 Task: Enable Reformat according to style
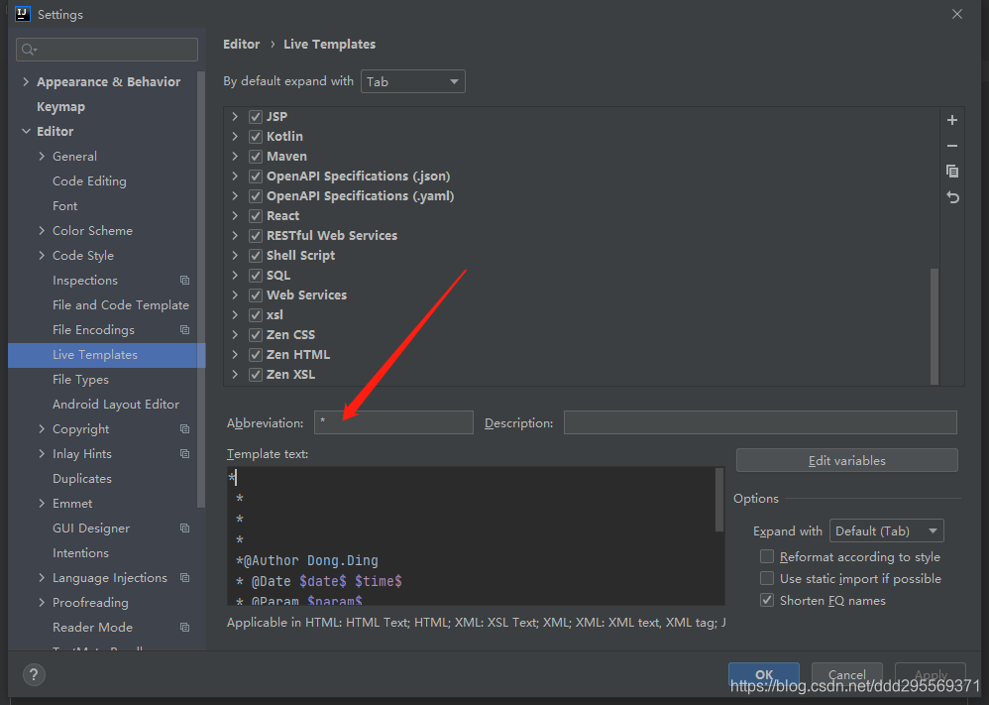point(767,556)
